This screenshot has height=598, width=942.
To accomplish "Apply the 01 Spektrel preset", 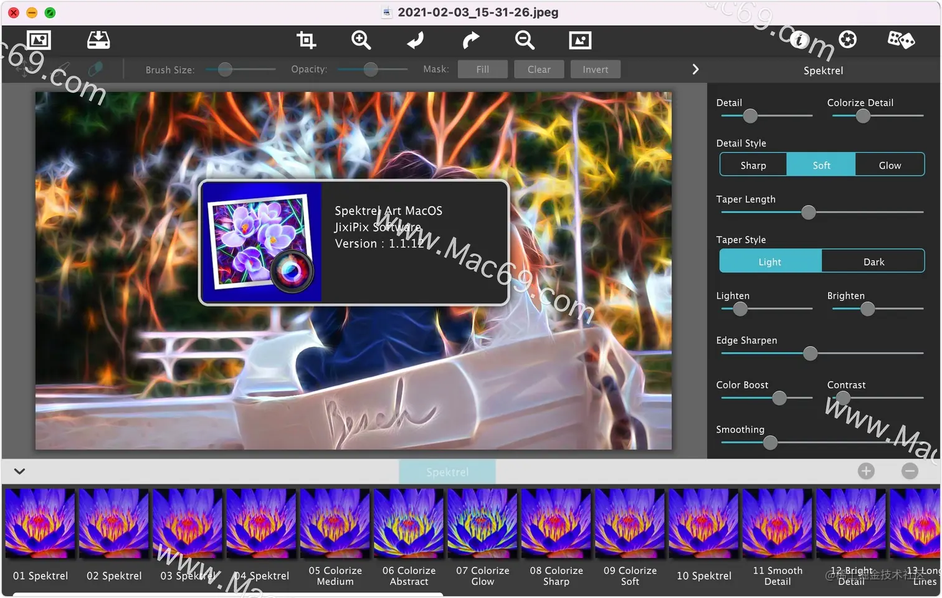I will 40,523.
